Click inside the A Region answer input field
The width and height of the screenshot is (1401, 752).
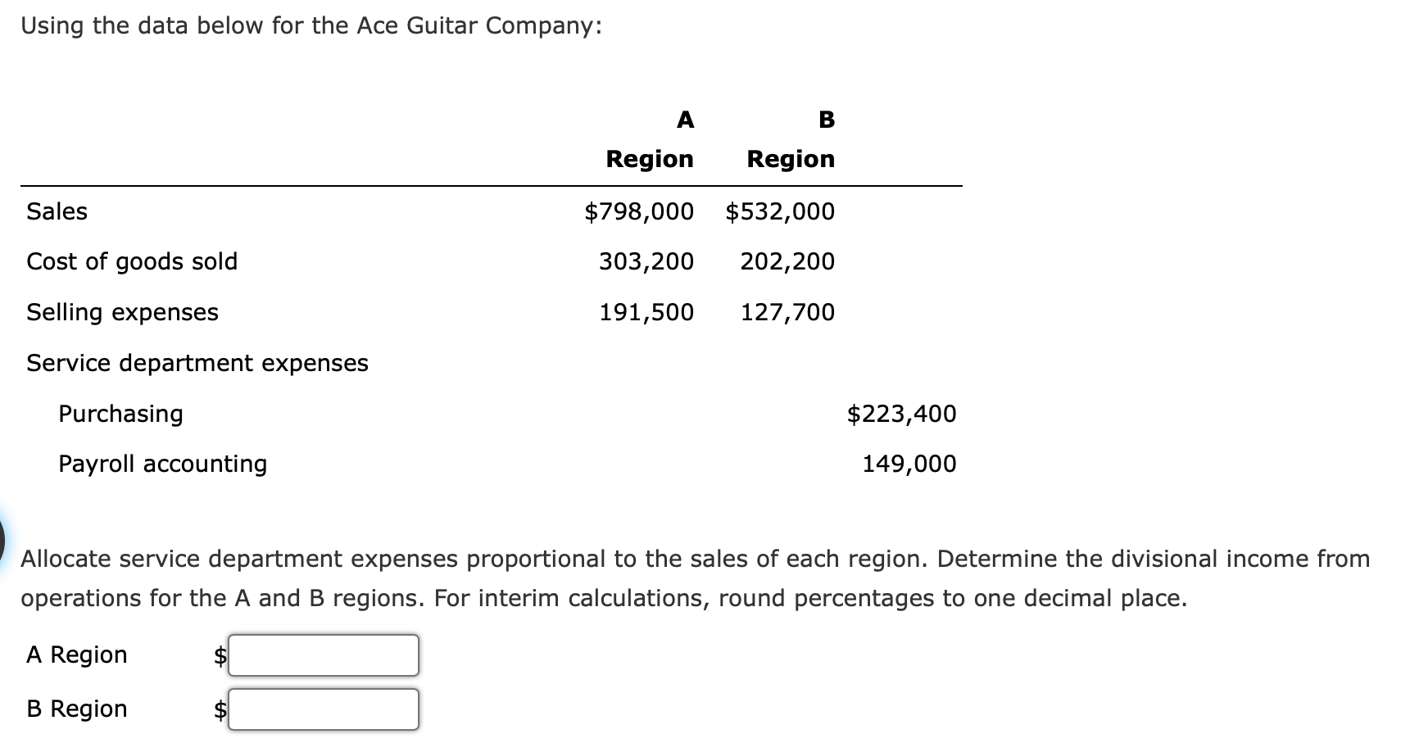click(324, 654)
